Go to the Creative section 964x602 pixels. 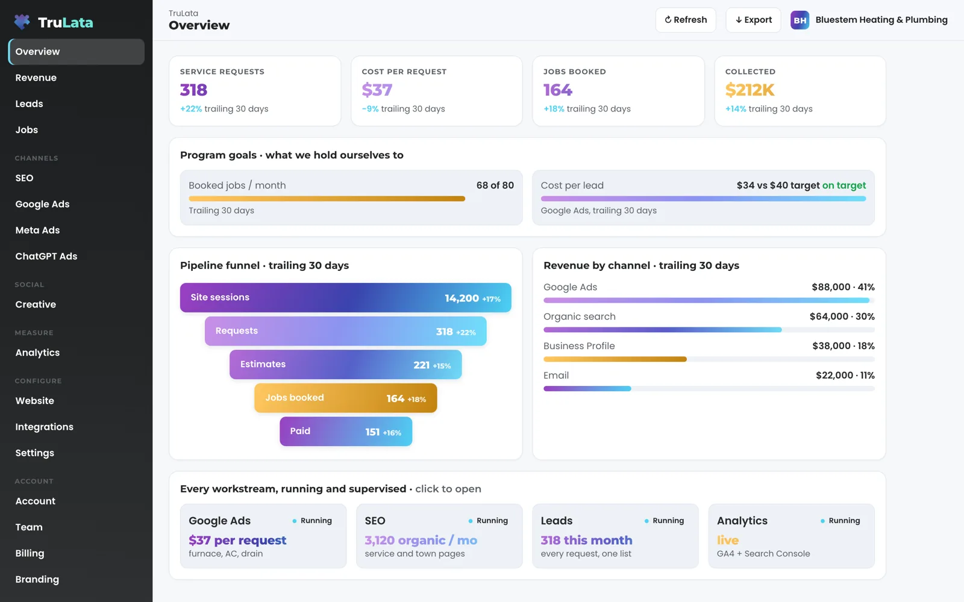click(x=77, y=305)
